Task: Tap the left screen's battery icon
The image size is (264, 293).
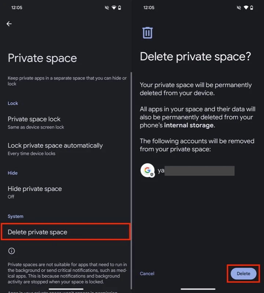Action: (120, 8)
